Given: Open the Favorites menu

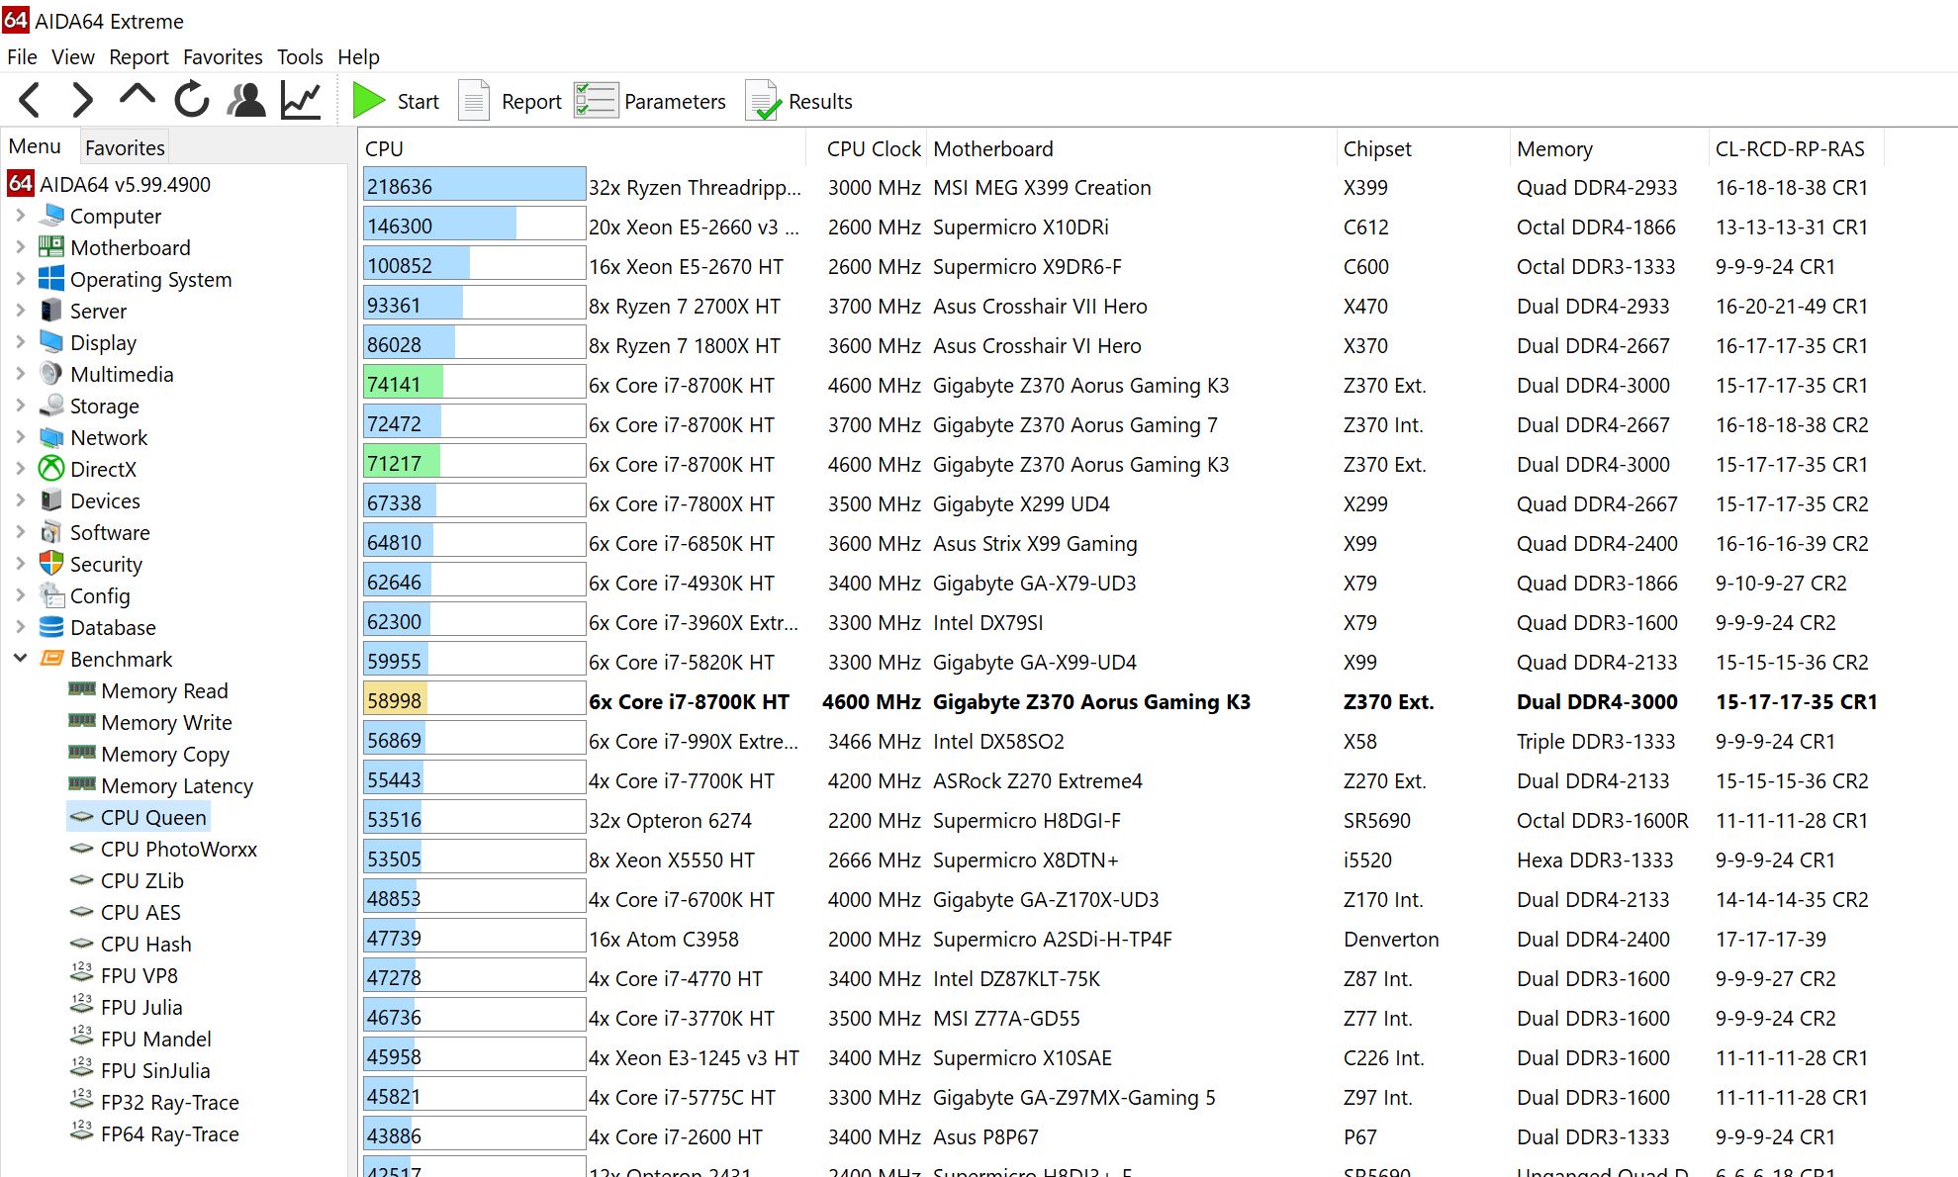Looking at the screenshot, I should (x=223, y=57).
